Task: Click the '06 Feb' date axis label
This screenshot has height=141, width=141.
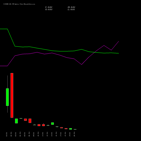Action: click(x=29, y=134)
